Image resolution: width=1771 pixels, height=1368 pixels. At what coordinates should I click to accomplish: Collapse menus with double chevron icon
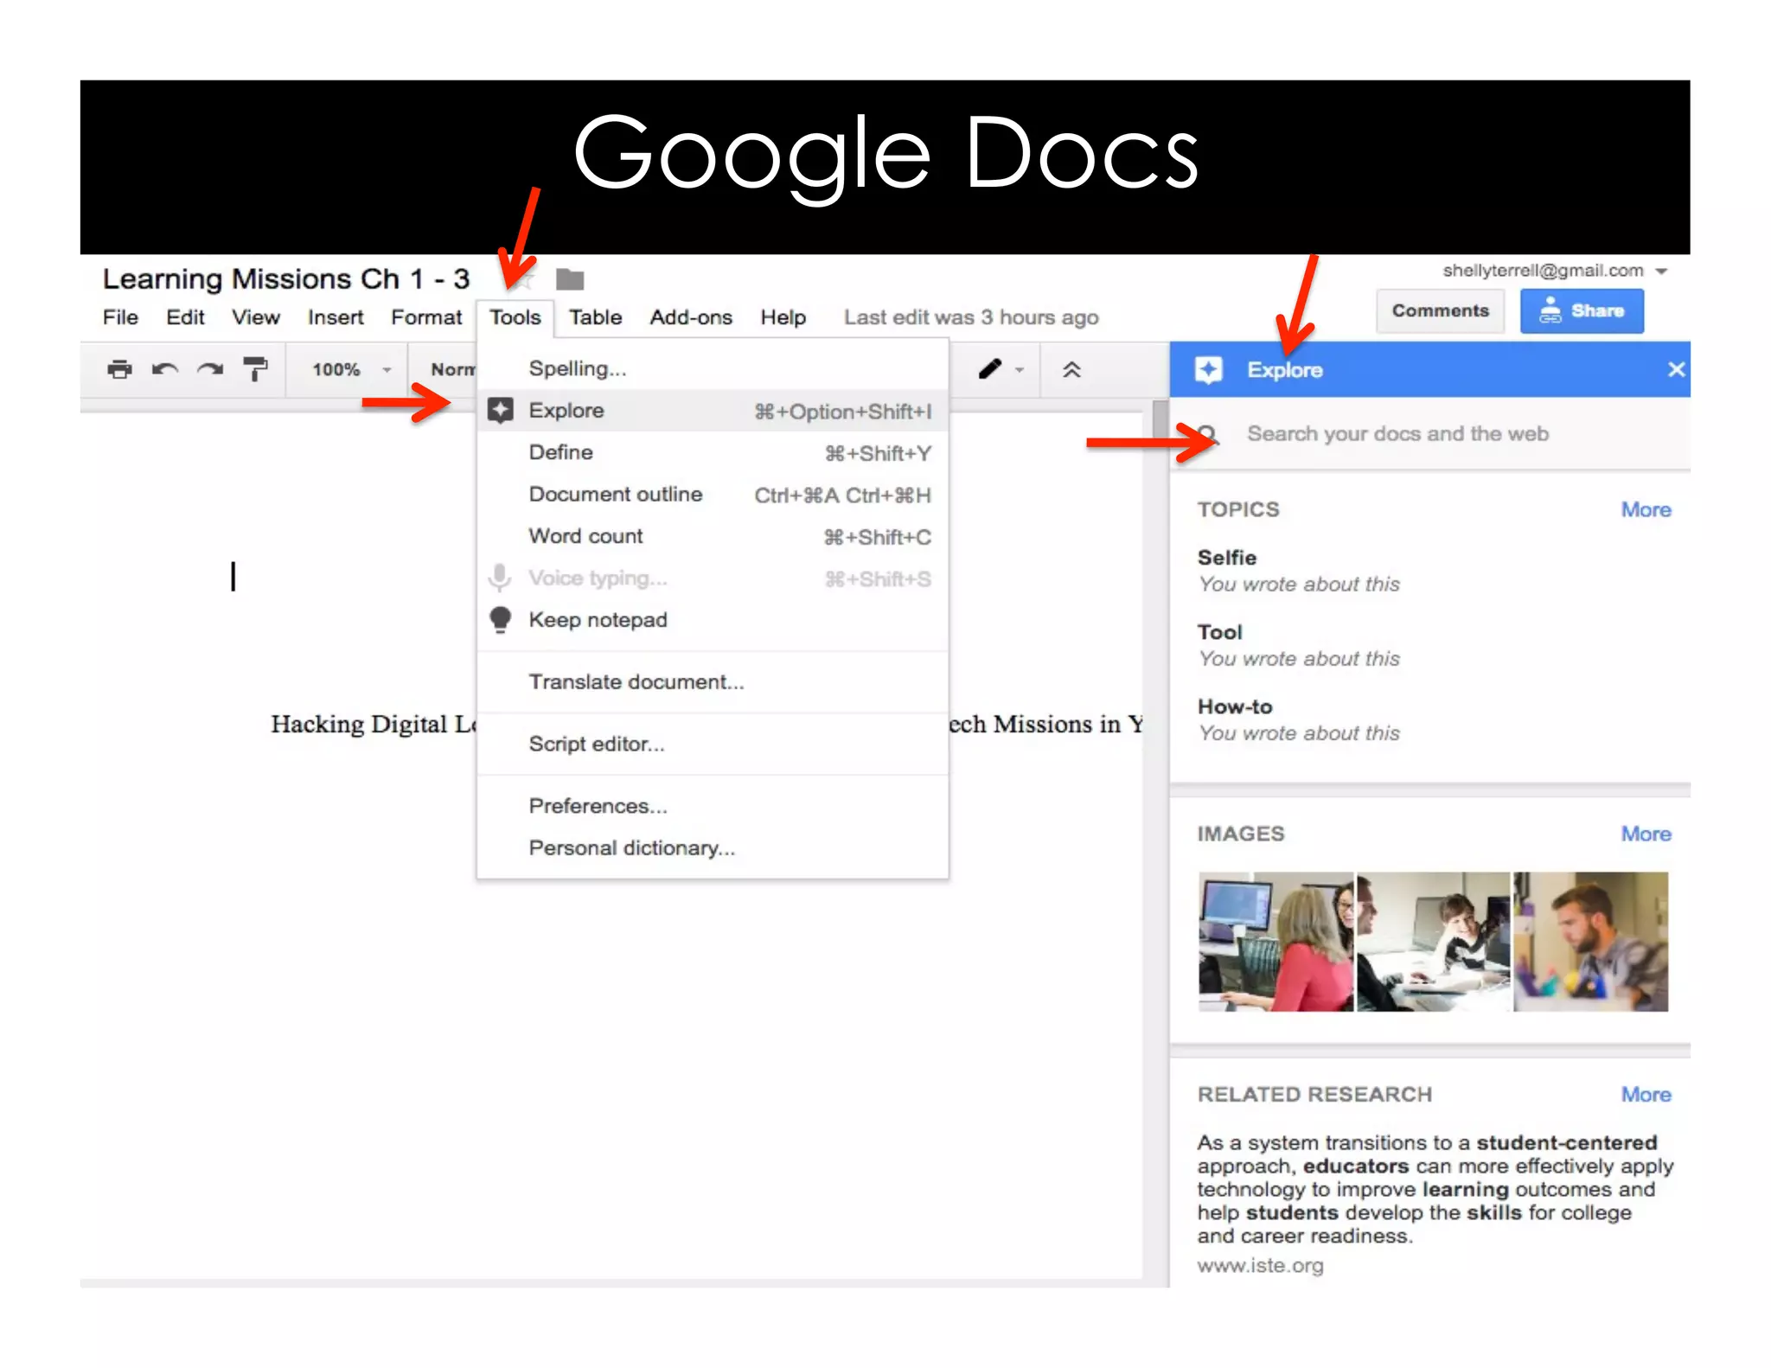(x=1071, y=370)
